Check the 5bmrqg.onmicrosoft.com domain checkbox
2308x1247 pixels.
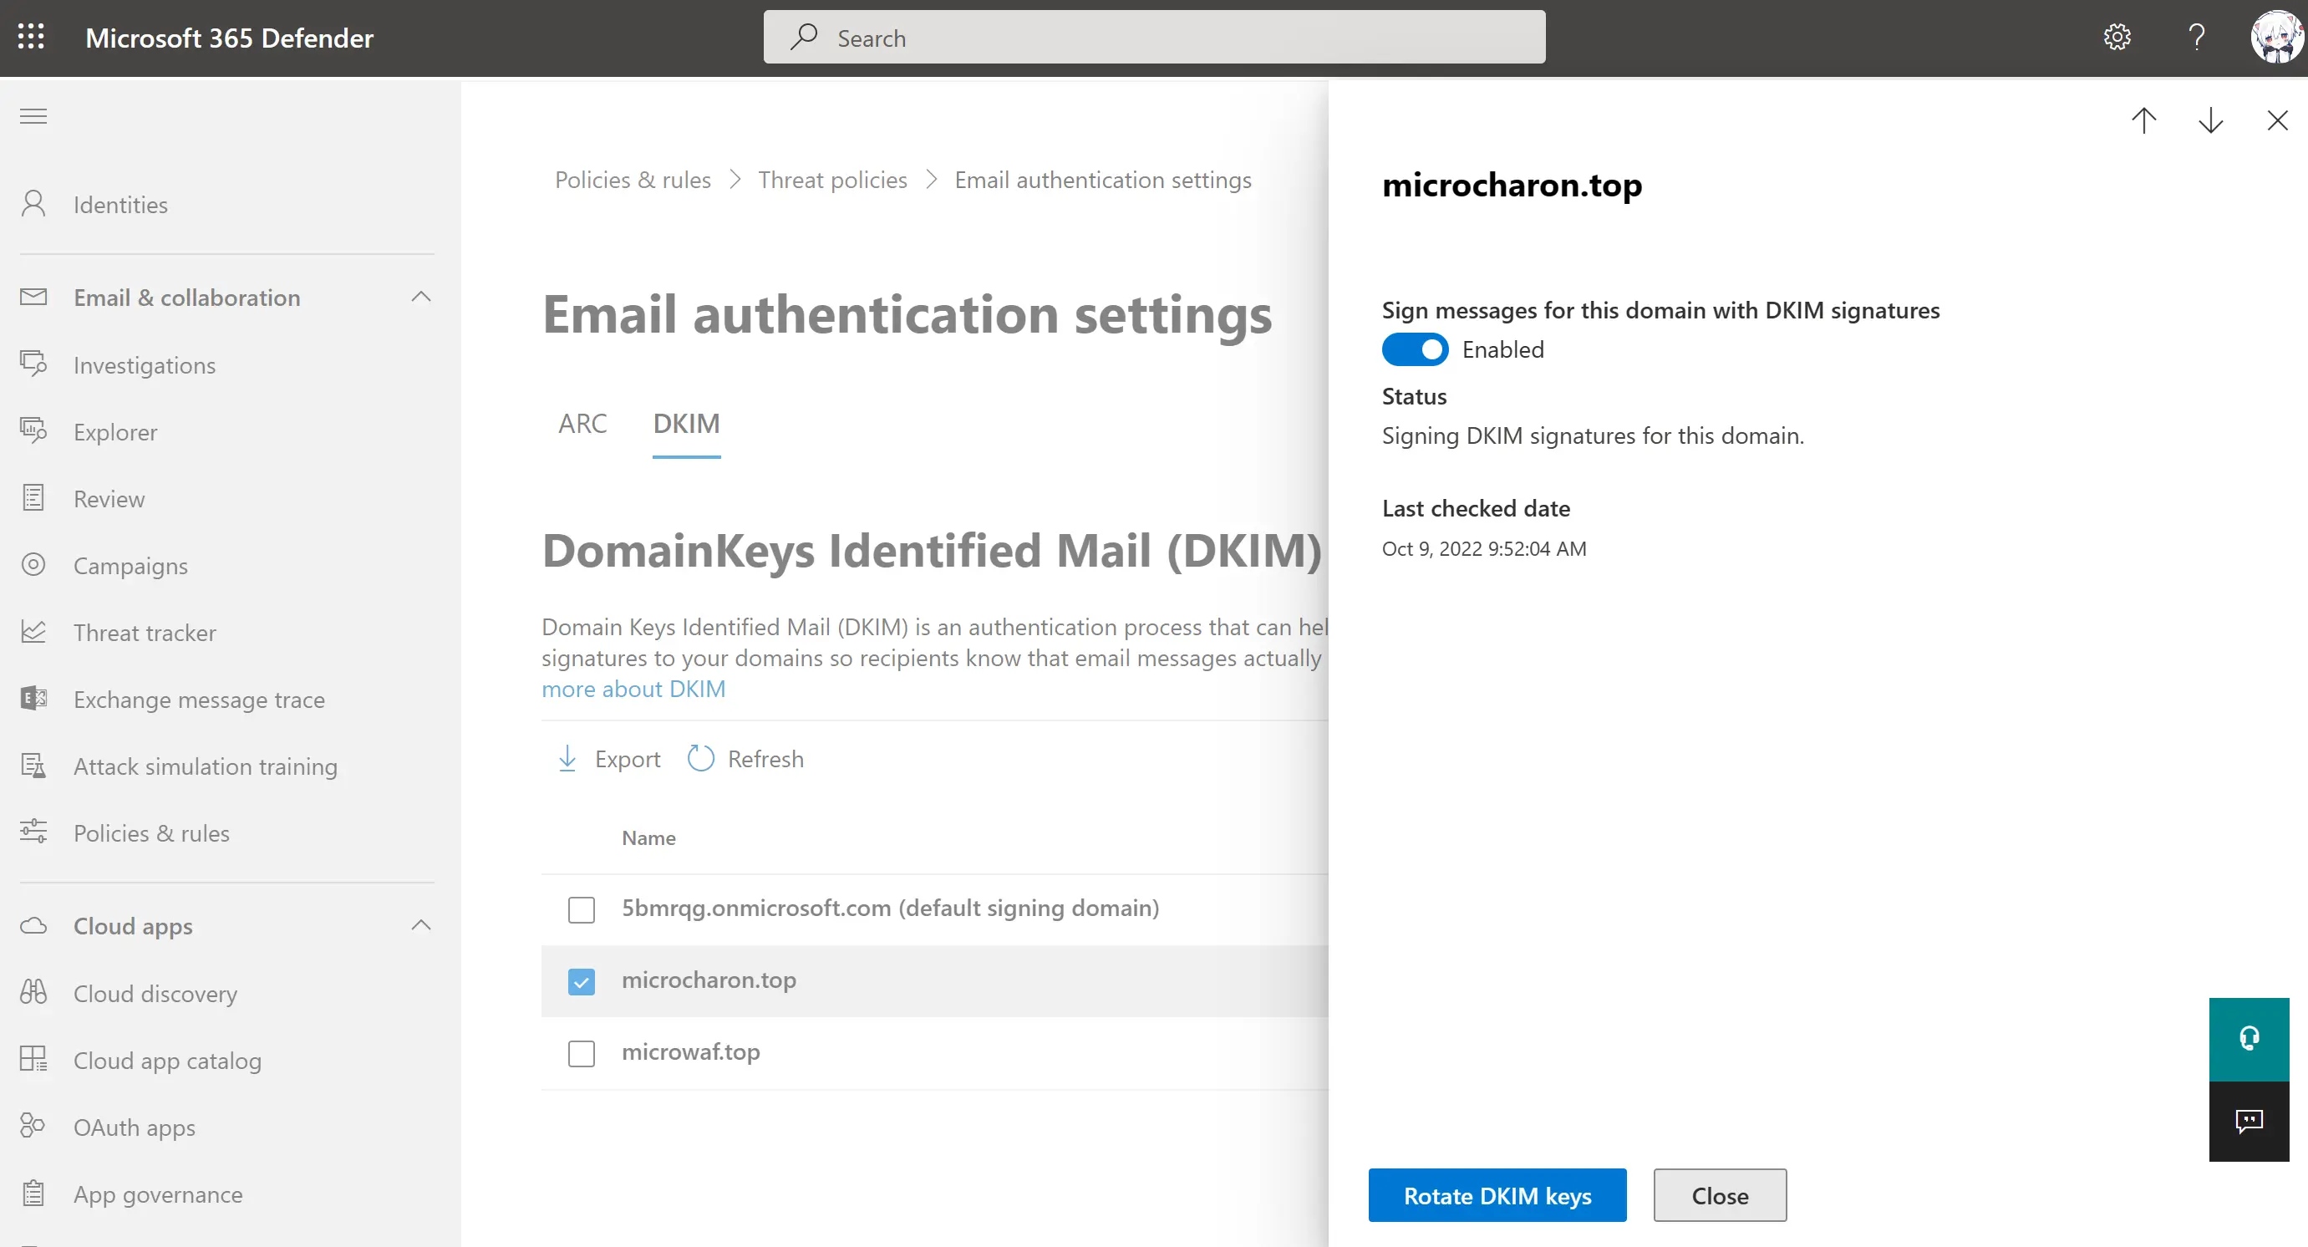point(582,909)
